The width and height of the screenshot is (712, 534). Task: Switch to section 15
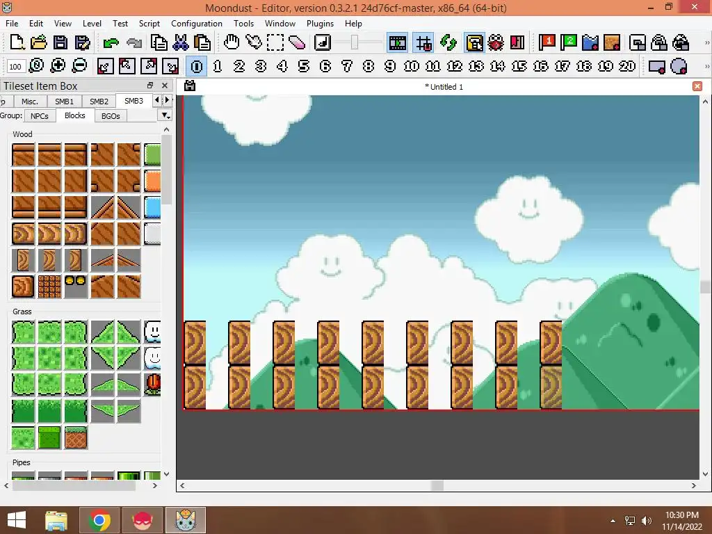[x=519, y=66]
